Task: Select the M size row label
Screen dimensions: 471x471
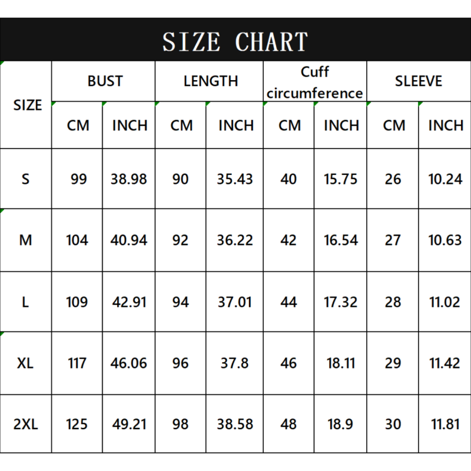Action: point(25,240)
